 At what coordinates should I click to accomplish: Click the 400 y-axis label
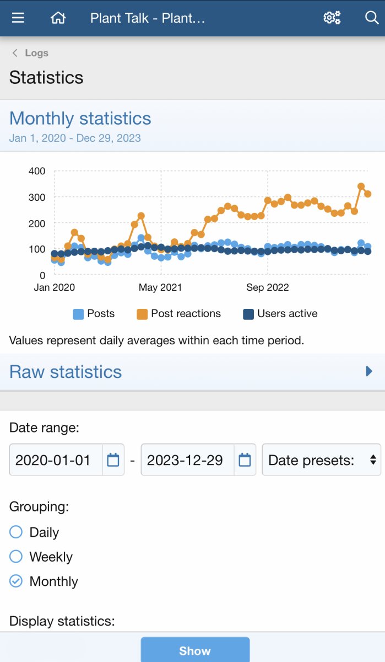(x=37, y=171)
